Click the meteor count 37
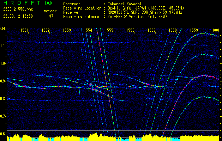The height and width of the screenshot is (141, 222). coord(51,16)
